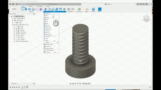Collapse the bolts & nuts component node
This screenshot has height=90, width=161.
tap(13, 25)
